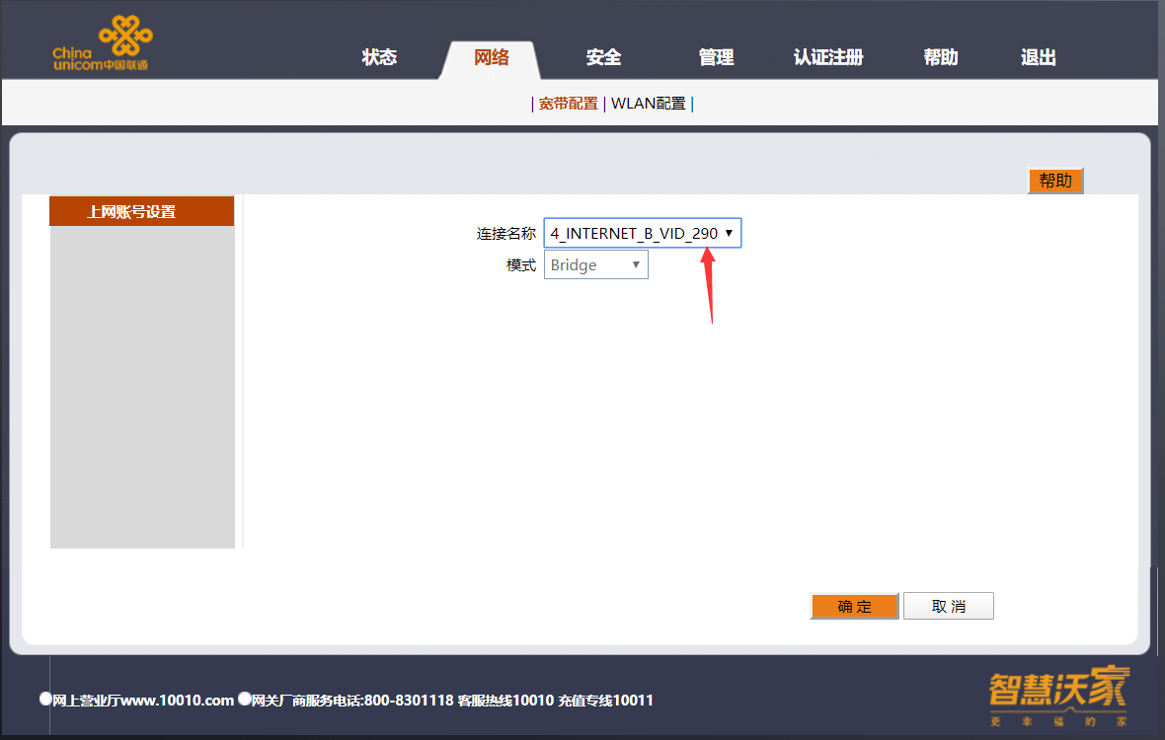The width and height of the screenshot is (1165, 740).
Task: Click the 确定 confirm button
Action: click(854, 606)
